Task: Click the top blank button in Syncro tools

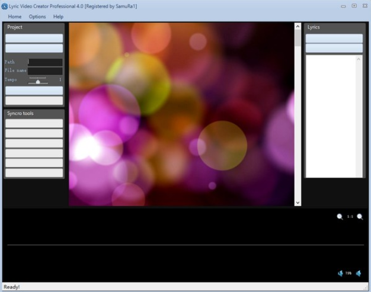Action: [x=34, y=123]
